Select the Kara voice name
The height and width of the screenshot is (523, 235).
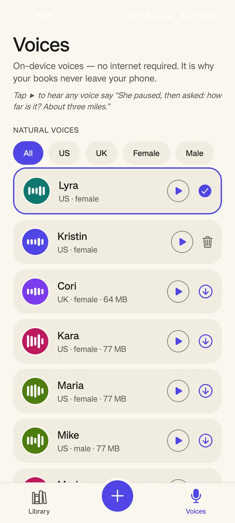[x=68, y=336]
